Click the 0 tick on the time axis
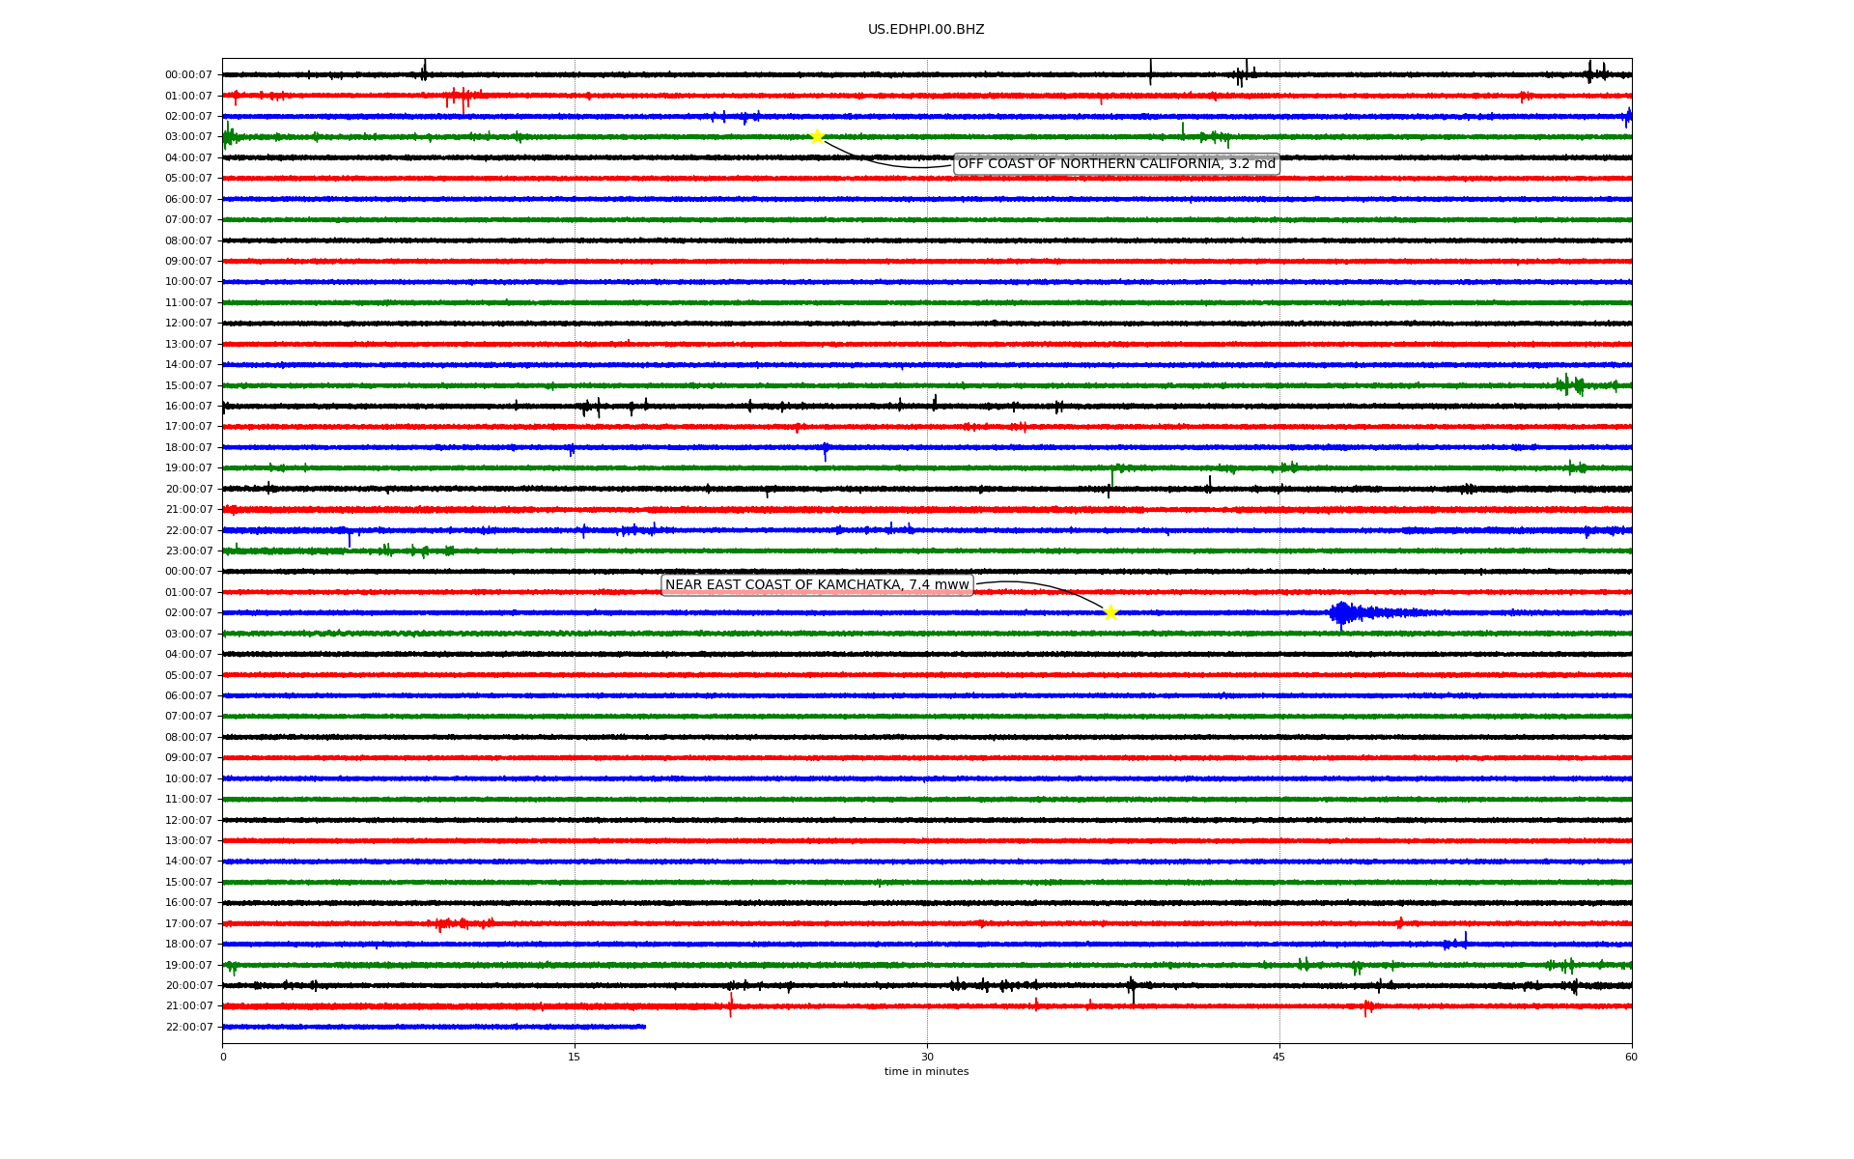 [223, 1057]
